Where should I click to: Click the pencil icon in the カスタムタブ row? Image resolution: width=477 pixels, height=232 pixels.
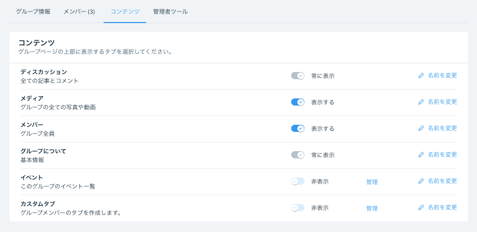(421, 208)
